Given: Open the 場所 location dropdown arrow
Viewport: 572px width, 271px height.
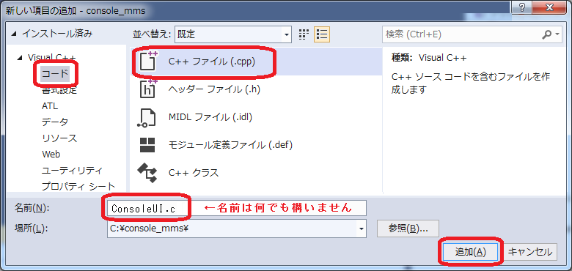Looking at the screenshot, I should pos(361,229).
